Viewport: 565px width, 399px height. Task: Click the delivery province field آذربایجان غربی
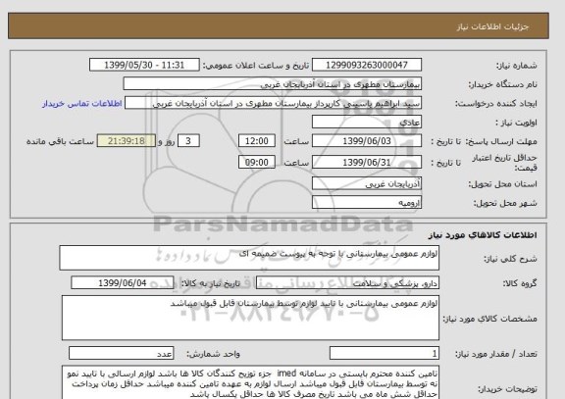(x=367, y=183)
